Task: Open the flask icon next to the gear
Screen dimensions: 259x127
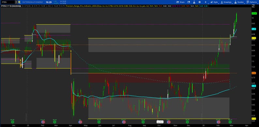Action: [194, 2]
